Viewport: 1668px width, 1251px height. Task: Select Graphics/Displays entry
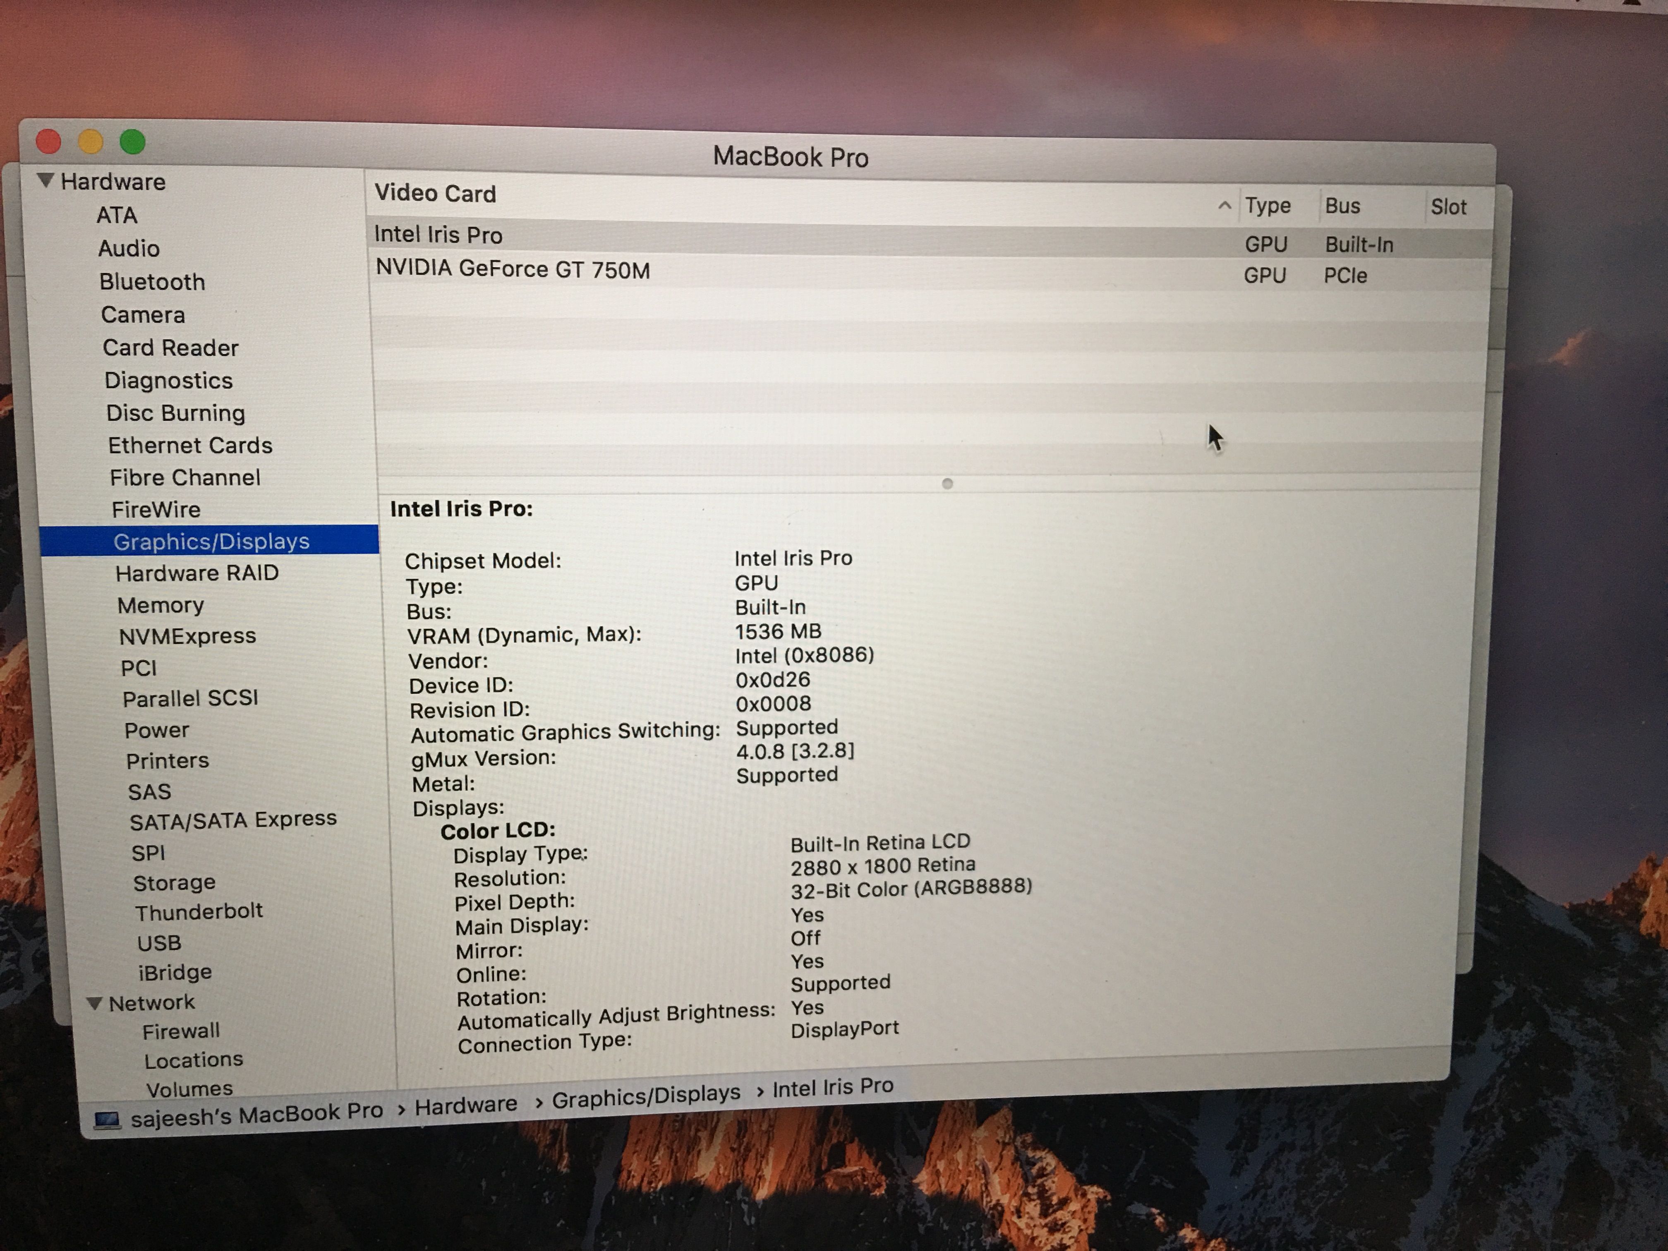(210, 541)
